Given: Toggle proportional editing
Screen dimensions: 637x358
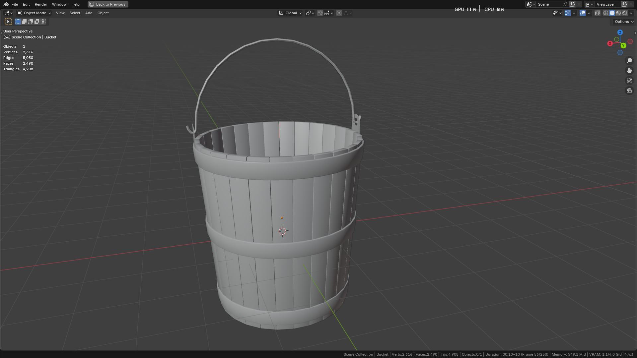Looking at the screenshot, I should coord(339,13).
